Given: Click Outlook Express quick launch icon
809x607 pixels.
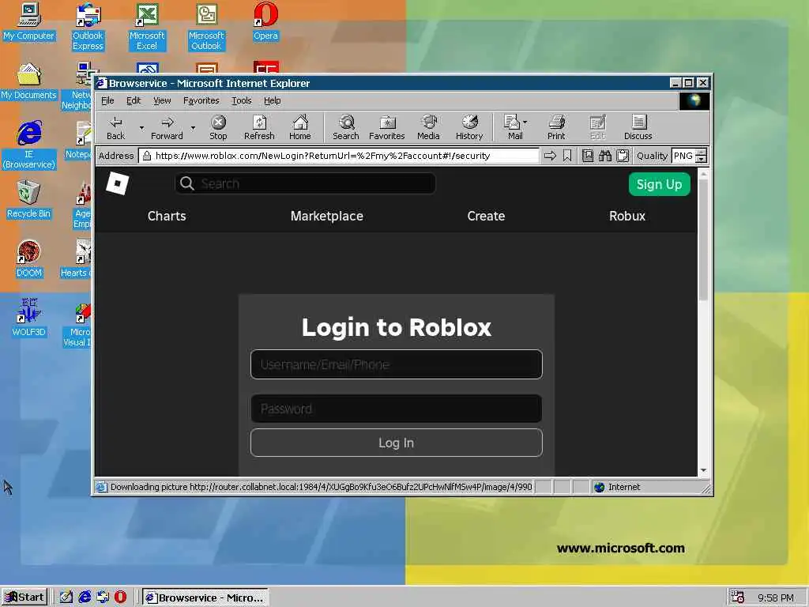Looking at the screenshot, I should point(103,598).
